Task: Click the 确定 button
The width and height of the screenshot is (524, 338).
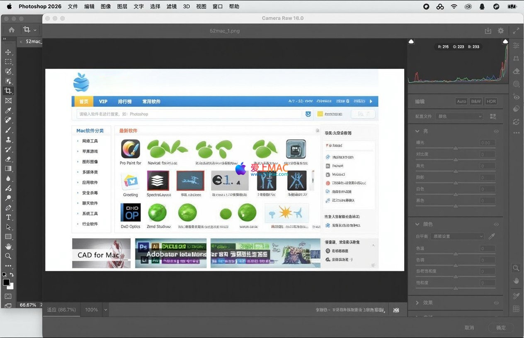Action: [x=501, y=328]
